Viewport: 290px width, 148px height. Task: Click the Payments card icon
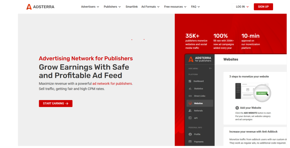190,142
